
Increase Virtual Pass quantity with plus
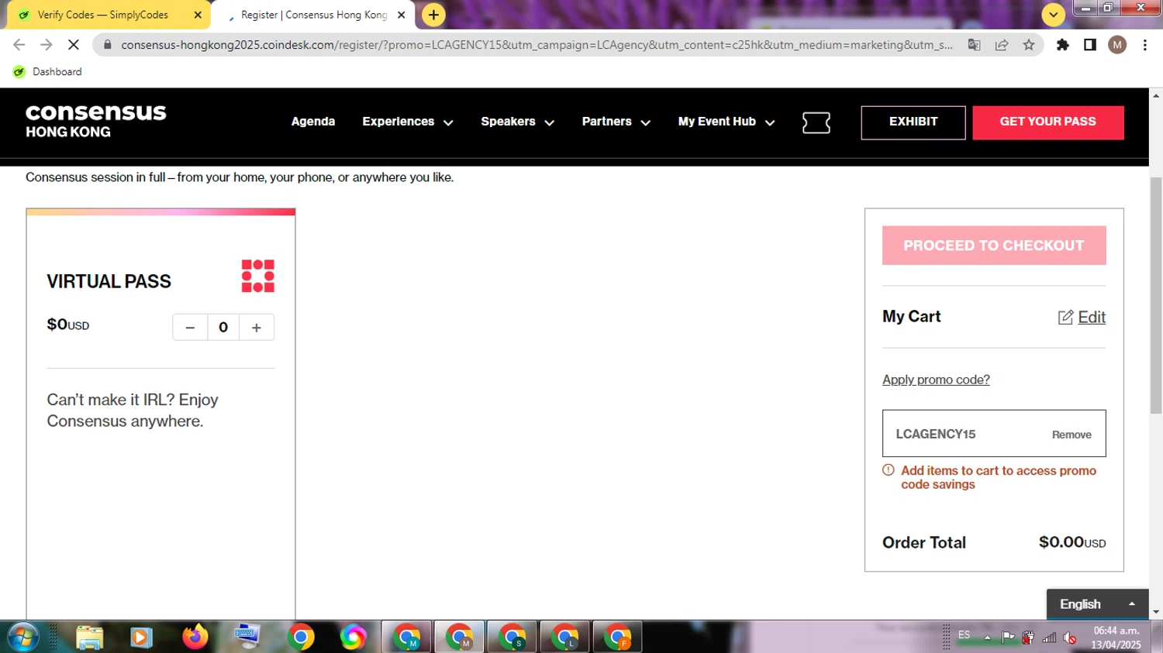pyautogui.click(x=257, y=328)
